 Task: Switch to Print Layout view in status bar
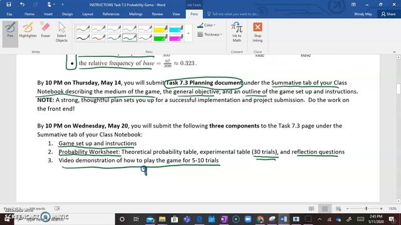point(325,209)
